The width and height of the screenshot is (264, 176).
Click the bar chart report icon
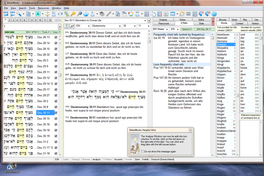coord(118,14)
